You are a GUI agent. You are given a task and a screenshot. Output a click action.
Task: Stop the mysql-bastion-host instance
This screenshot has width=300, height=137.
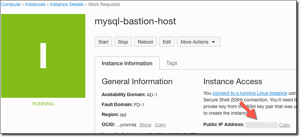[123, 42]
